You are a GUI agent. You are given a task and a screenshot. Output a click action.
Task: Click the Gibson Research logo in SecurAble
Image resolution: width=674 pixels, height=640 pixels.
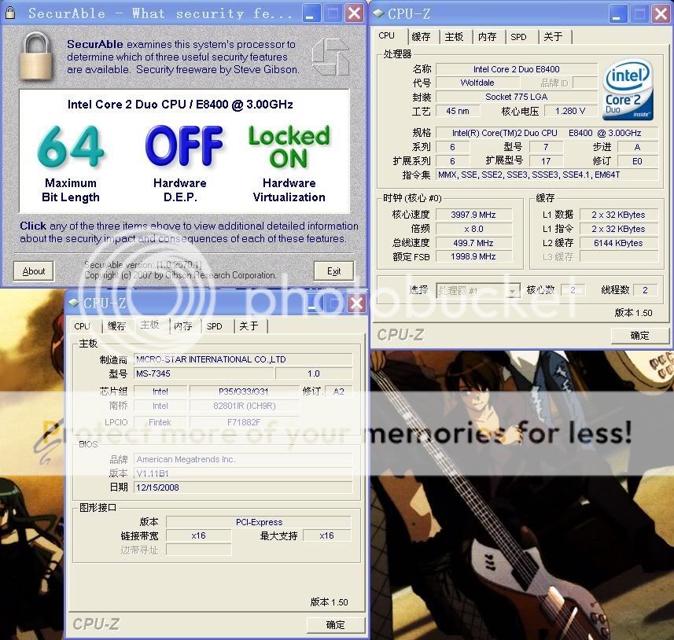pos(330,57)
